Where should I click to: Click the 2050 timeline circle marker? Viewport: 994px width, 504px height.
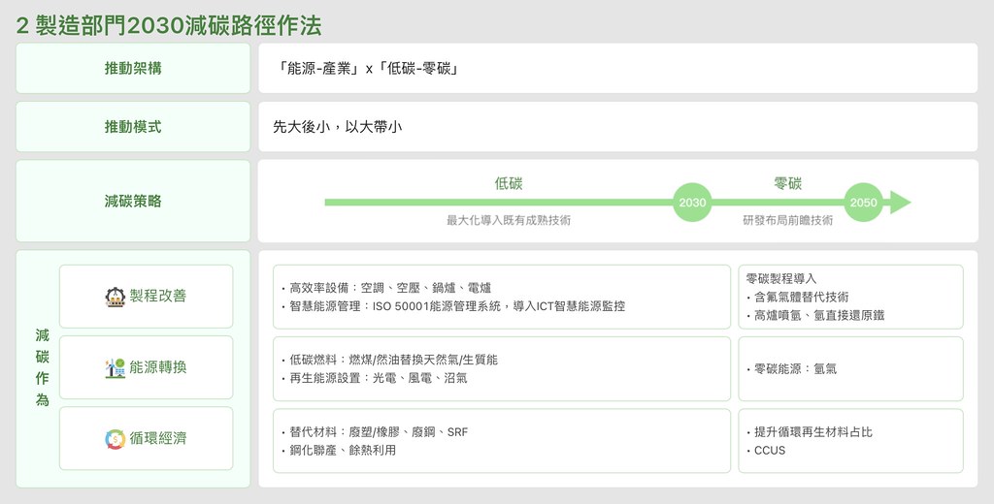pos(863,203)
